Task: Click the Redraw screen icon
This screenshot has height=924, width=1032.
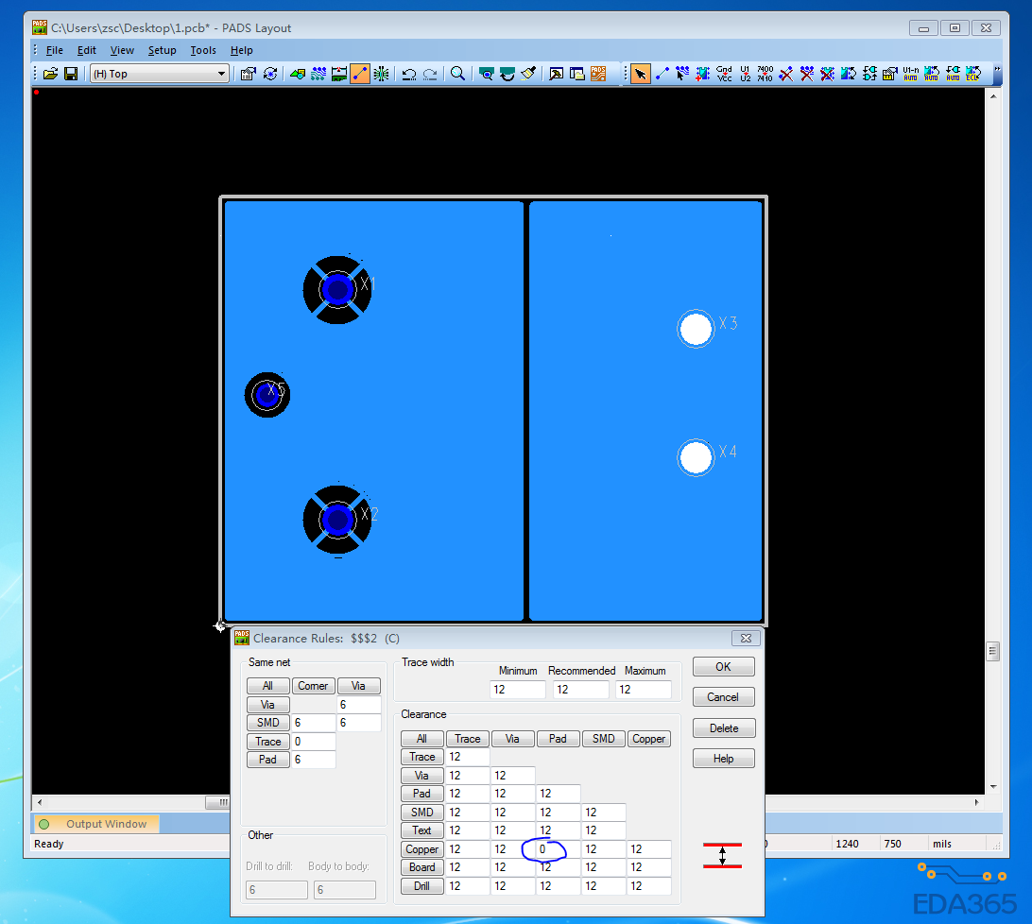Action: tap(507, 74)
